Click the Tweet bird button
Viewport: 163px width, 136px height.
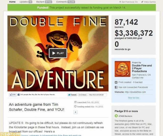(x=72, y=95)
